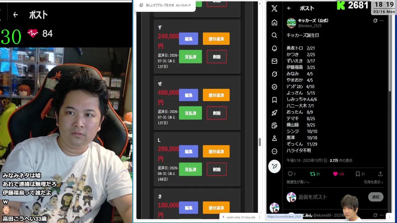Go back with arrow in left stream window

point(16,15)
